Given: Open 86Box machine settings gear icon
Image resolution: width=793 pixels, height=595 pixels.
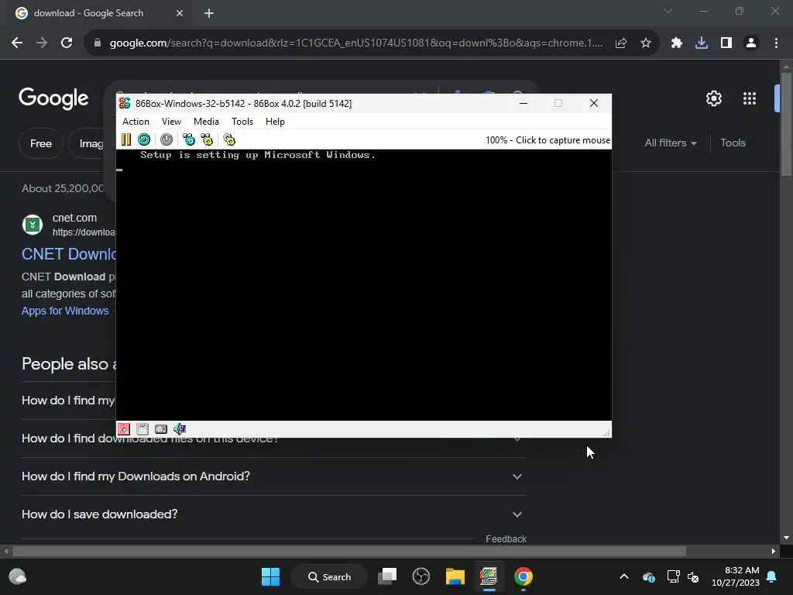Looking at the screenshot, I should 229,139.
